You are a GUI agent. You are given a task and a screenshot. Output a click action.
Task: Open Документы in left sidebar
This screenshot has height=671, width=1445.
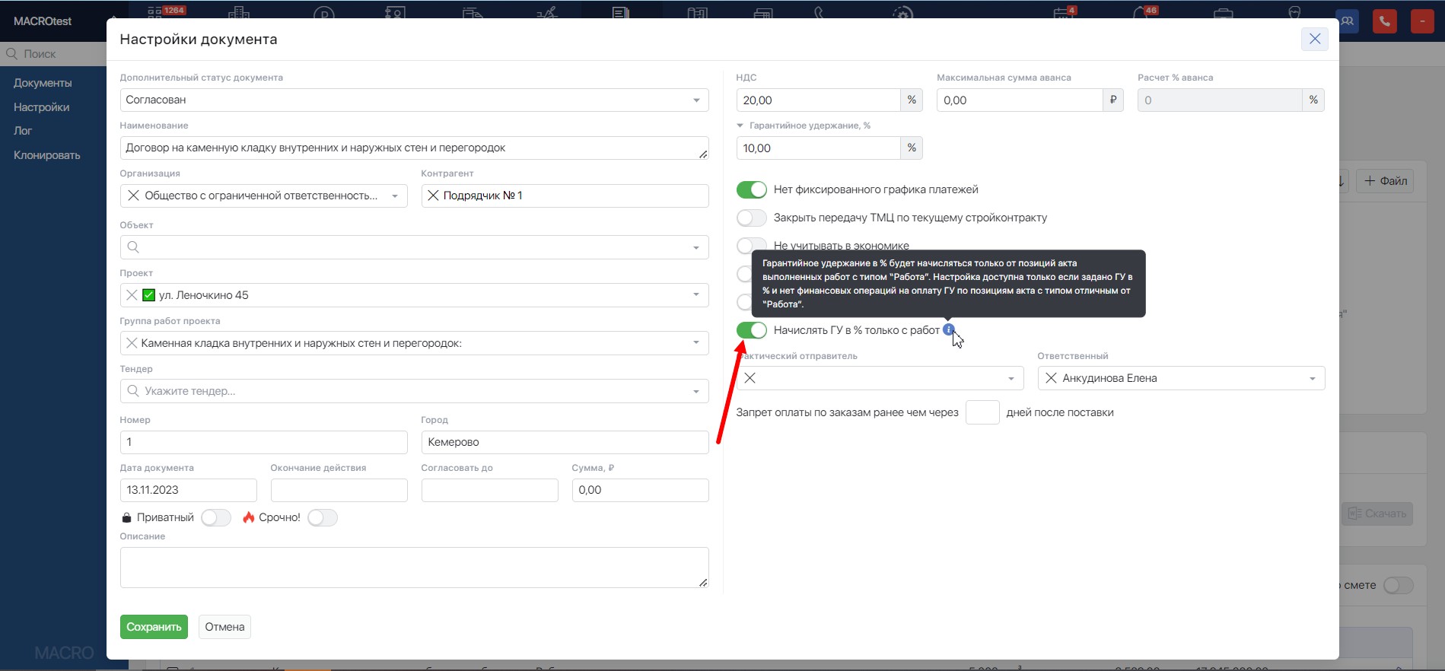click(x=43, y=83)
